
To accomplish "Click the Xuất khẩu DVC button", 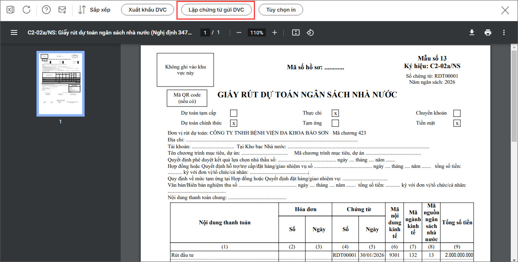I will coord(147,10).
